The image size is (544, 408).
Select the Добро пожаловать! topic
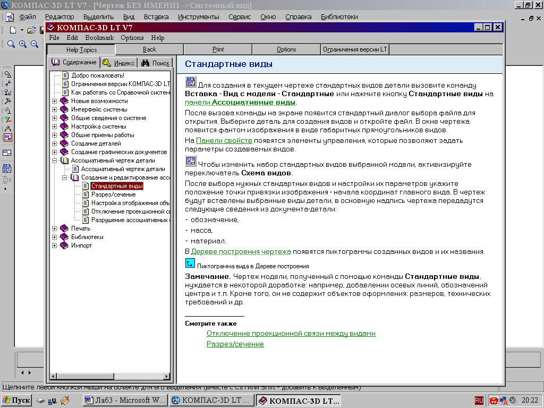98,75
